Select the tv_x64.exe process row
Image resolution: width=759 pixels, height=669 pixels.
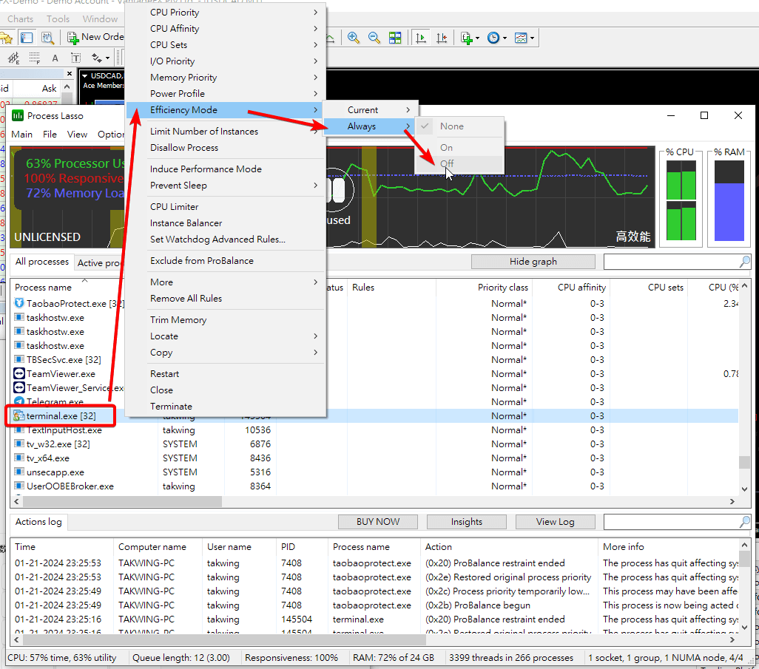coord(374,458)
